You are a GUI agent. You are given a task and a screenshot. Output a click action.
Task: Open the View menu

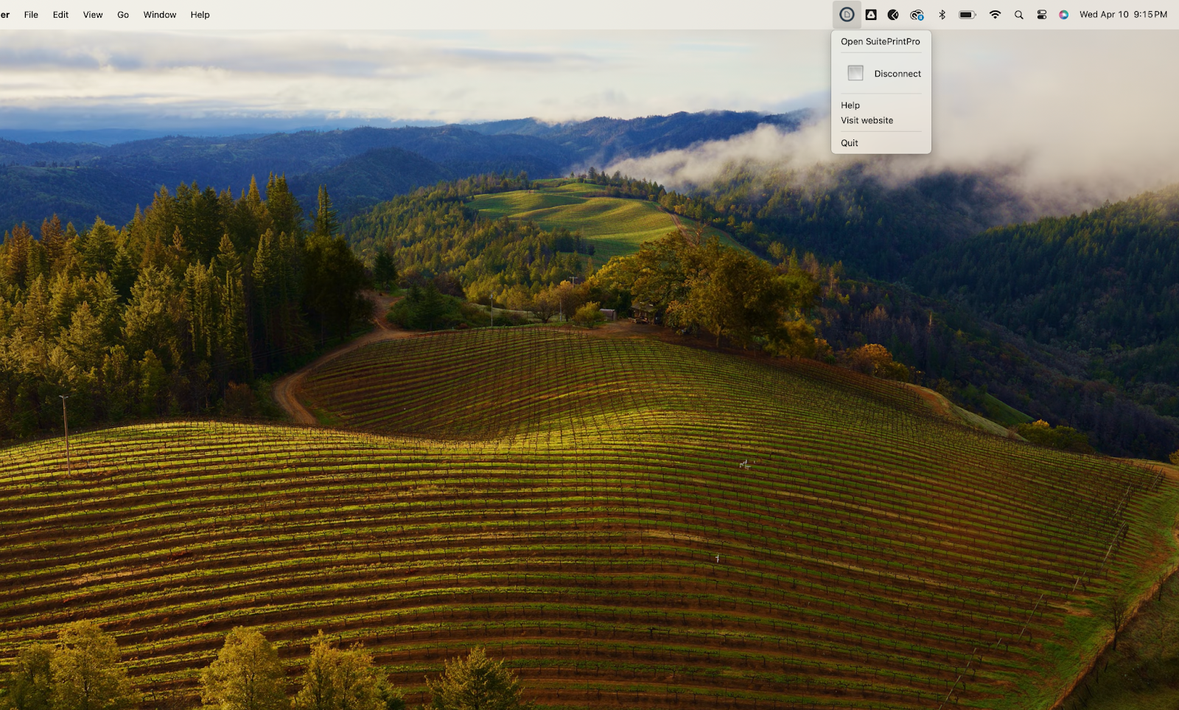pos(93,15)
